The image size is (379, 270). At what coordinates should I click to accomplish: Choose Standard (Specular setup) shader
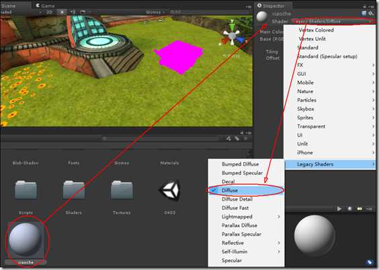coord(330,56)
